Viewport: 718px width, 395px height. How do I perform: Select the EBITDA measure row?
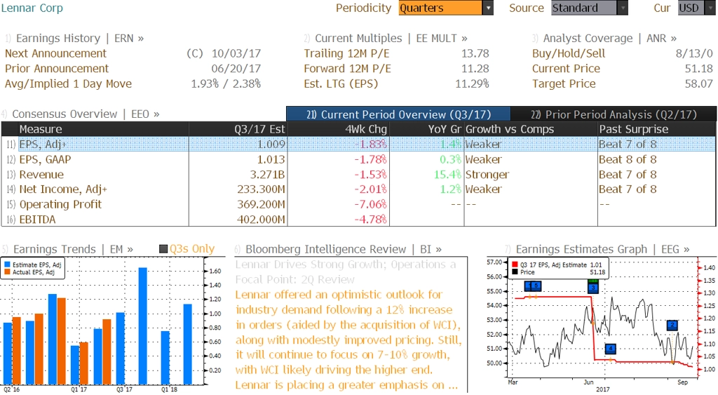(358, 220)
